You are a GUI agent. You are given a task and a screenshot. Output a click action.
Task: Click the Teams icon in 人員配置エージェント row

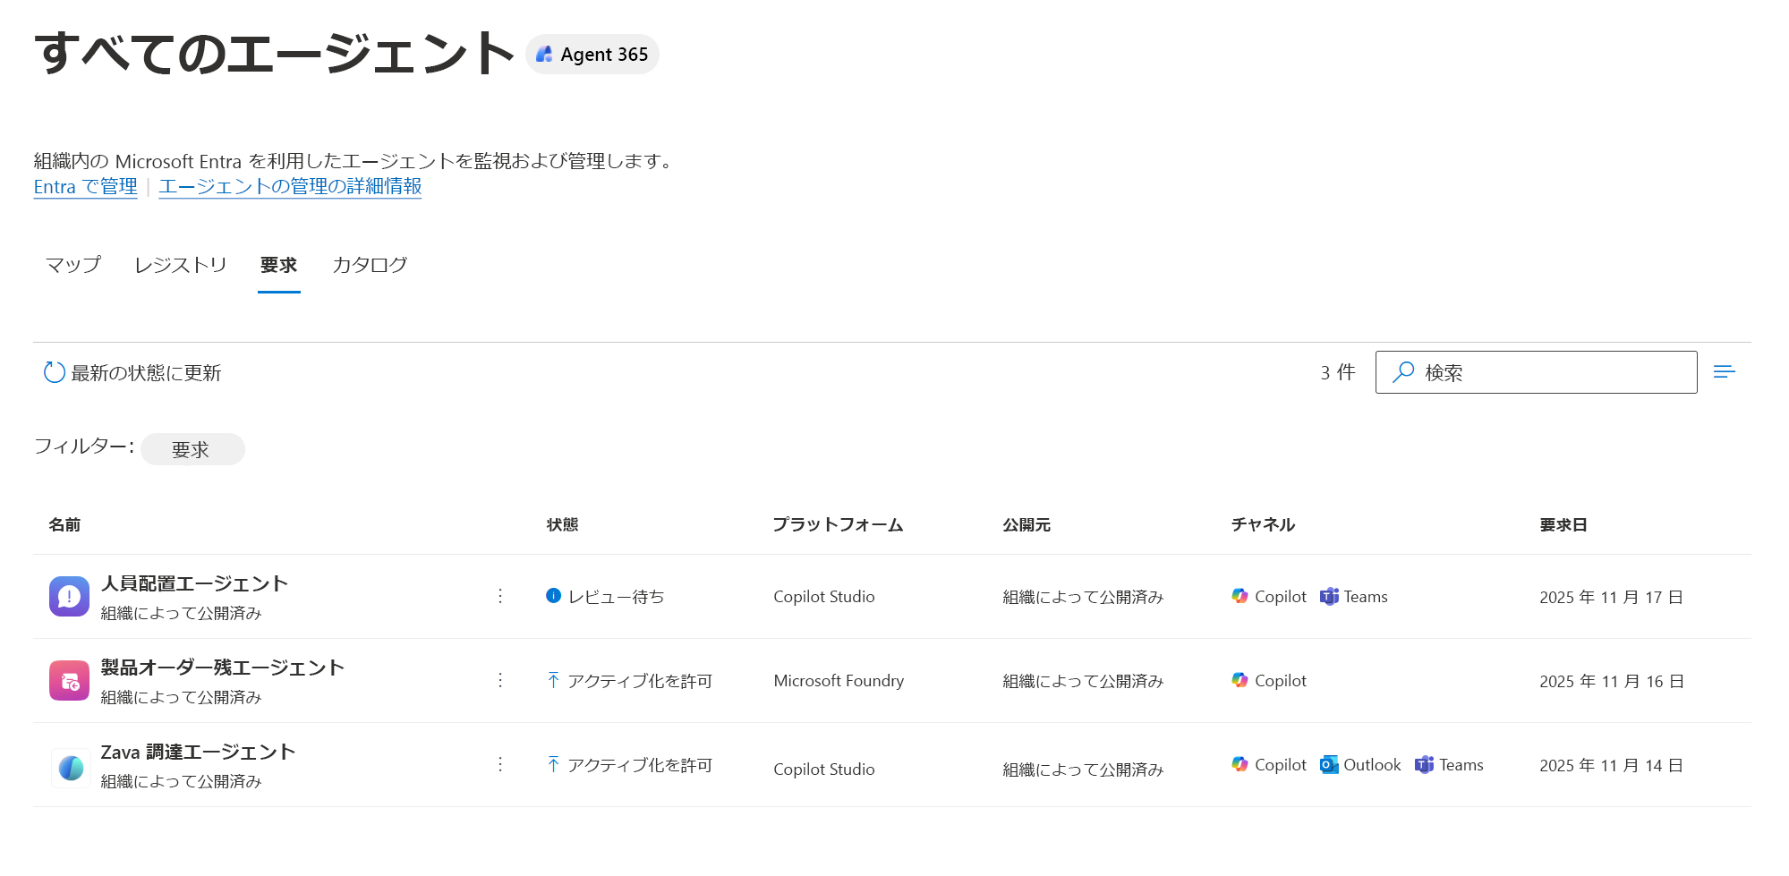coord(1329,597)
